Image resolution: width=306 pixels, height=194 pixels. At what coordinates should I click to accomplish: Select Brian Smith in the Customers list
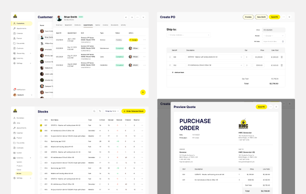[x=46, y=37]
